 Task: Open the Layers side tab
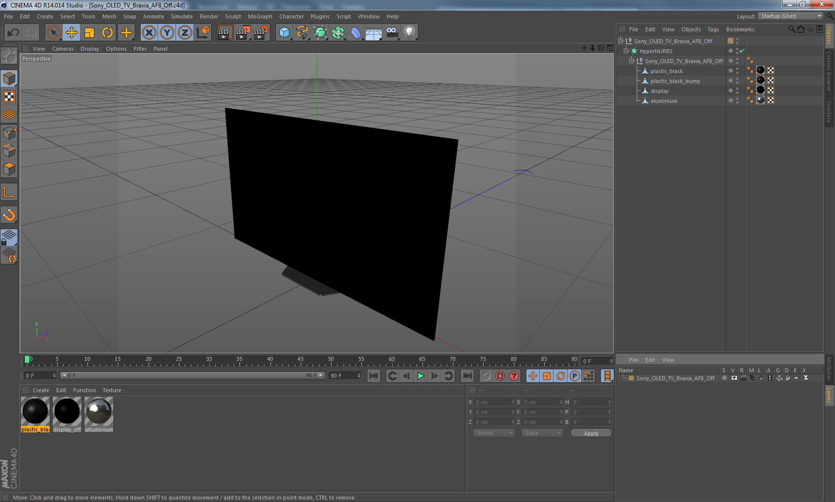click(829, 396)
